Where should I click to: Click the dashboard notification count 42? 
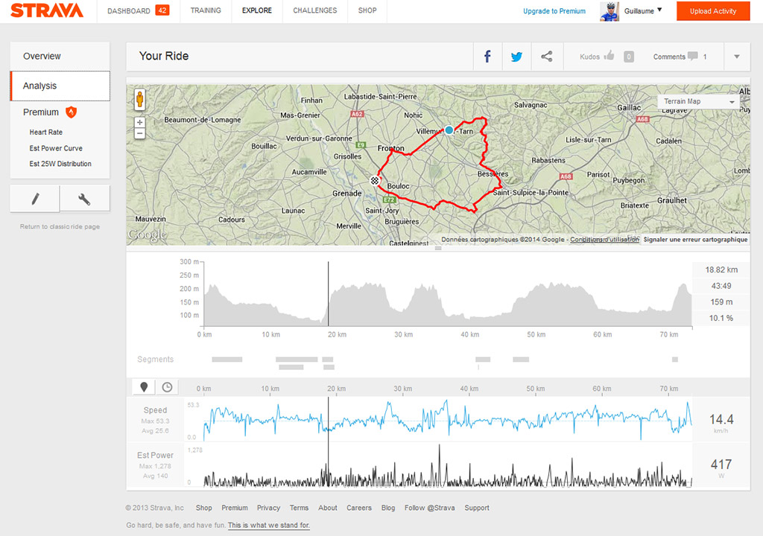coord(162,10)
